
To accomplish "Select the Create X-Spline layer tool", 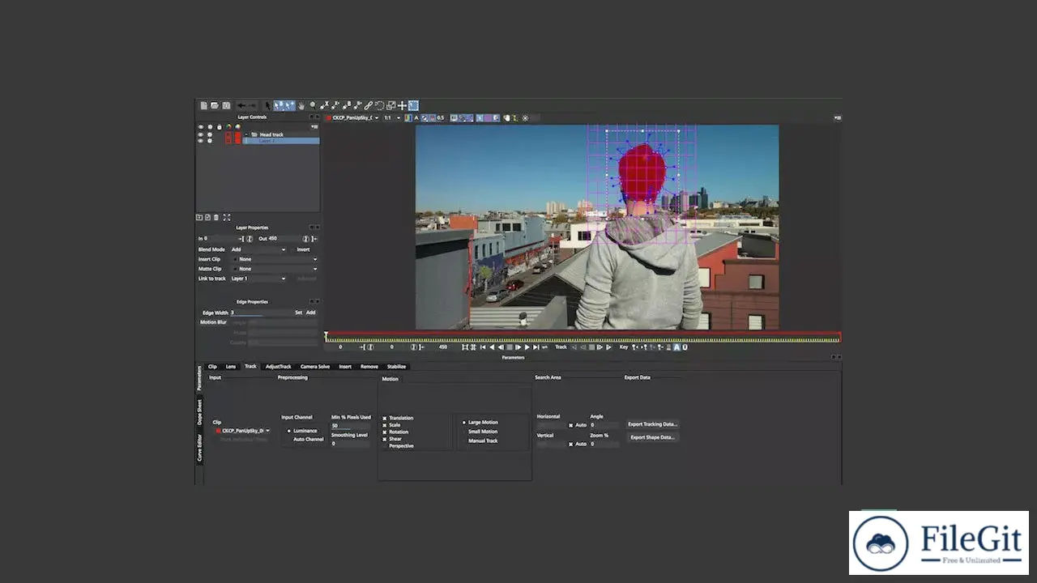I will (324, 105).
